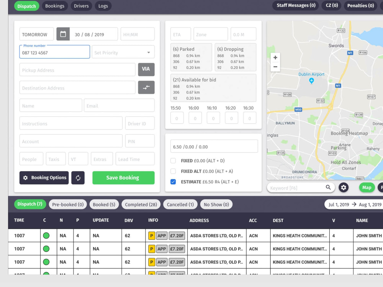Select the Booked (5) filter tab

pyautogui.click(x=104, y=204)
